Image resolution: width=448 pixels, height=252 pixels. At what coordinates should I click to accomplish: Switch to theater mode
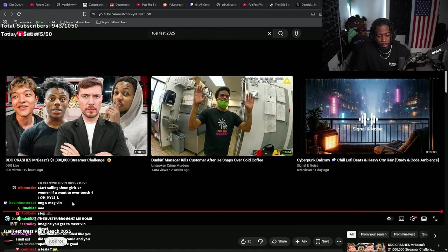[424, 219]
